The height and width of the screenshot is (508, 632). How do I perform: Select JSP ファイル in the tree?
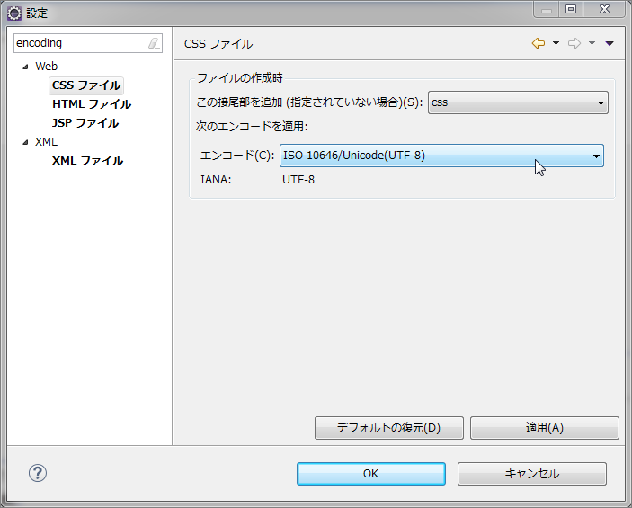(85, 123)
